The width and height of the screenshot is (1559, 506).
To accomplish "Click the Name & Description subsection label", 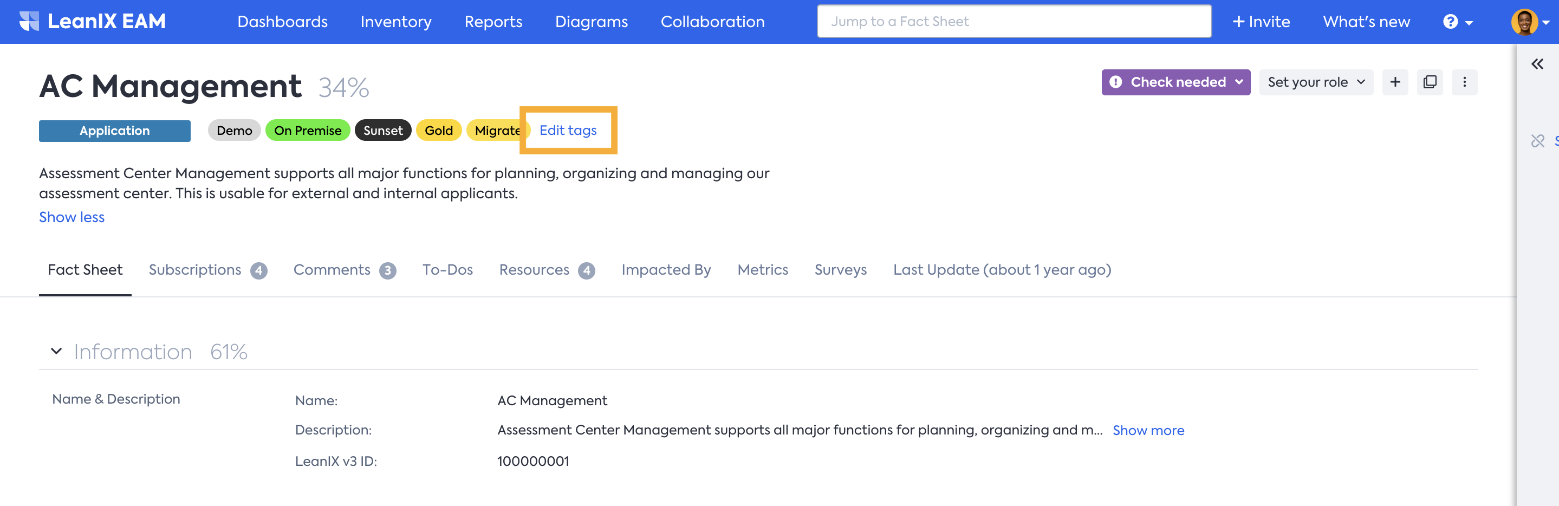I will click(116, 399).
